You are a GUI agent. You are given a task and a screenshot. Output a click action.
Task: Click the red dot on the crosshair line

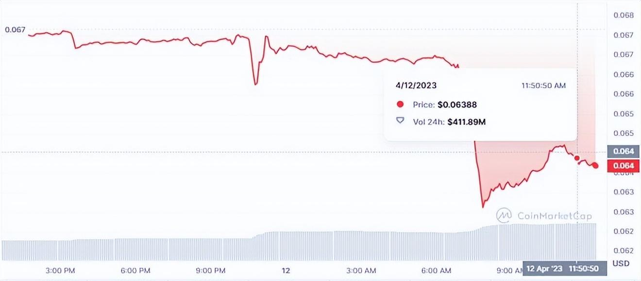pyautogui.click(x=577, y=158)
